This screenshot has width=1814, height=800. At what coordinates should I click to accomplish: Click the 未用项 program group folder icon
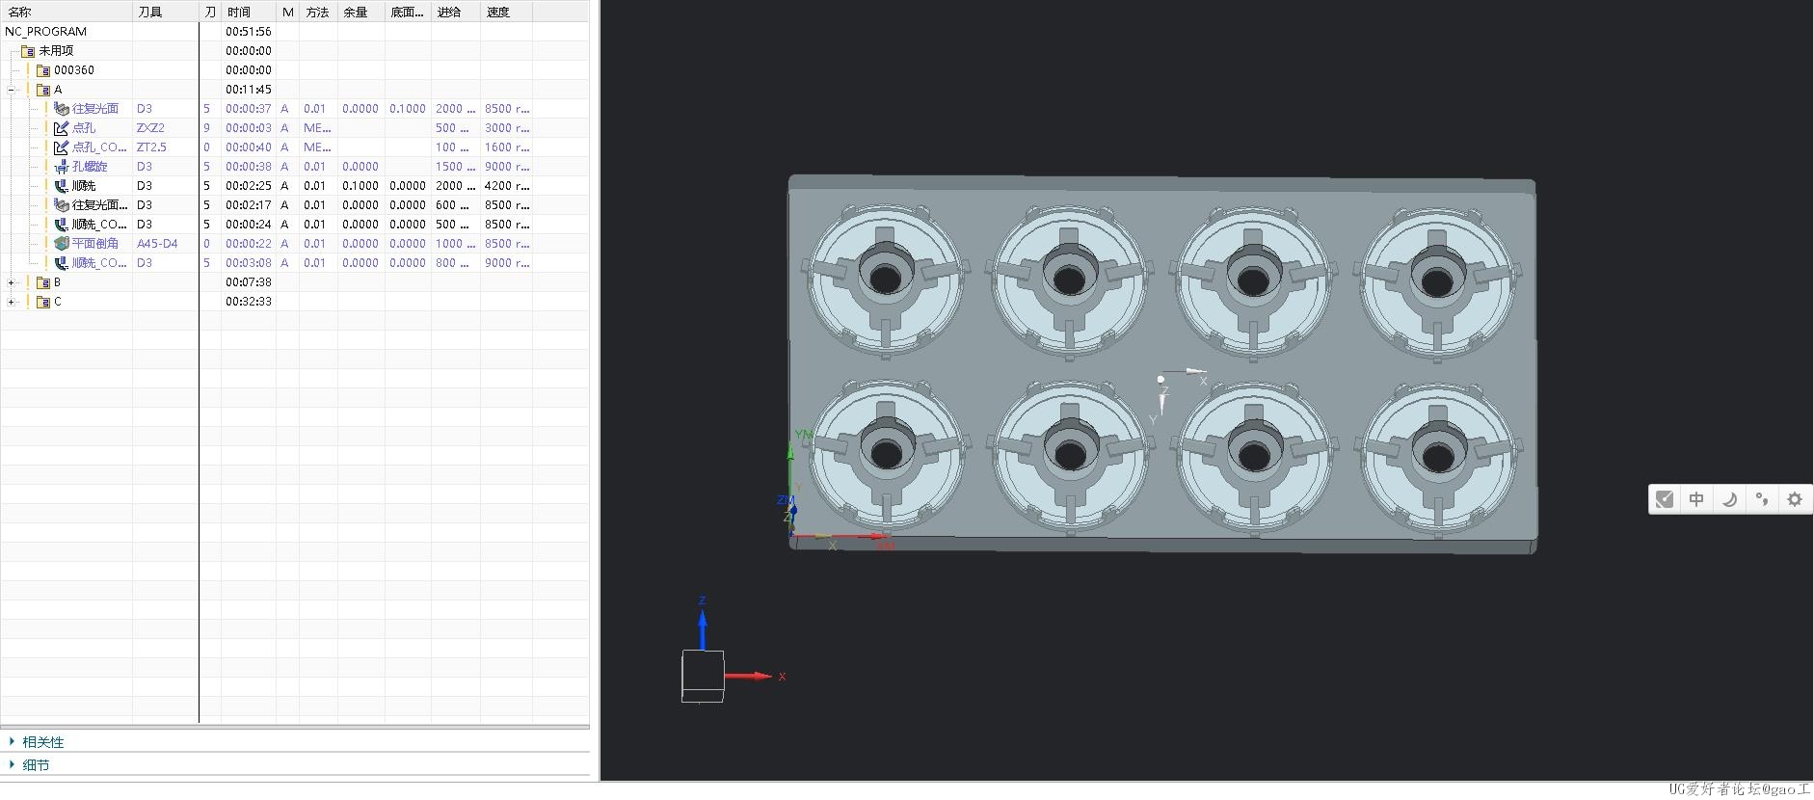click(x=28, y=51)
